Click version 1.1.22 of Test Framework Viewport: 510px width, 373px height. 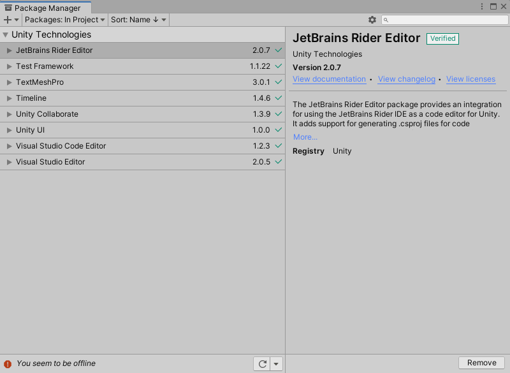click(260, 66)
